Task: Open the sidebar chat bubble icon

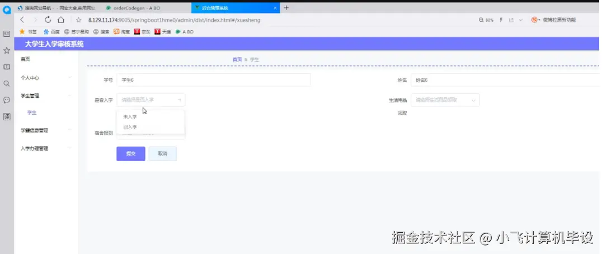Action: click(7, 100)
